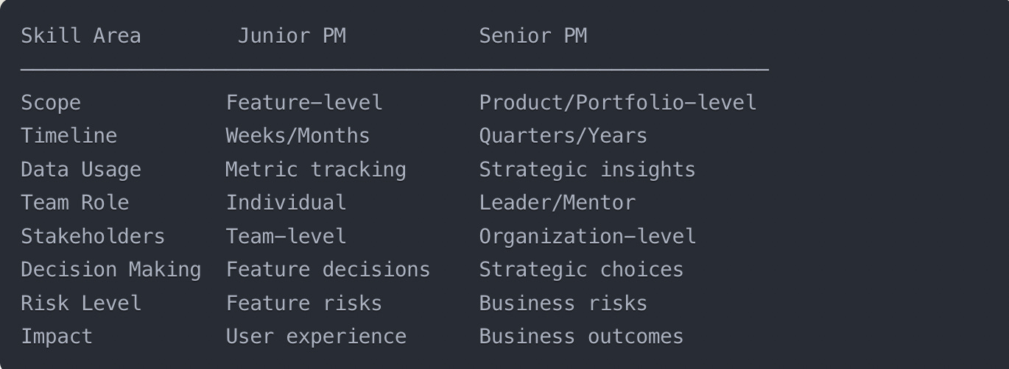The image size is (1009, 369).
Task: Click the Strategic insights text
Action: pos(587,170)
